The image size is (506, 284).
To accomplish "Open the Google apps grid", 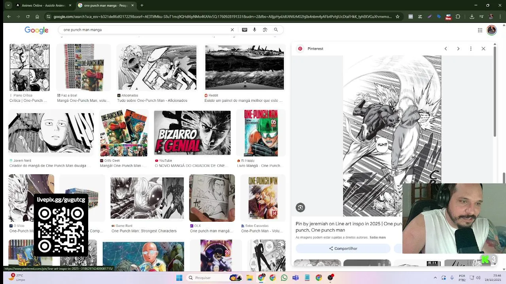I will coord(480,30).
